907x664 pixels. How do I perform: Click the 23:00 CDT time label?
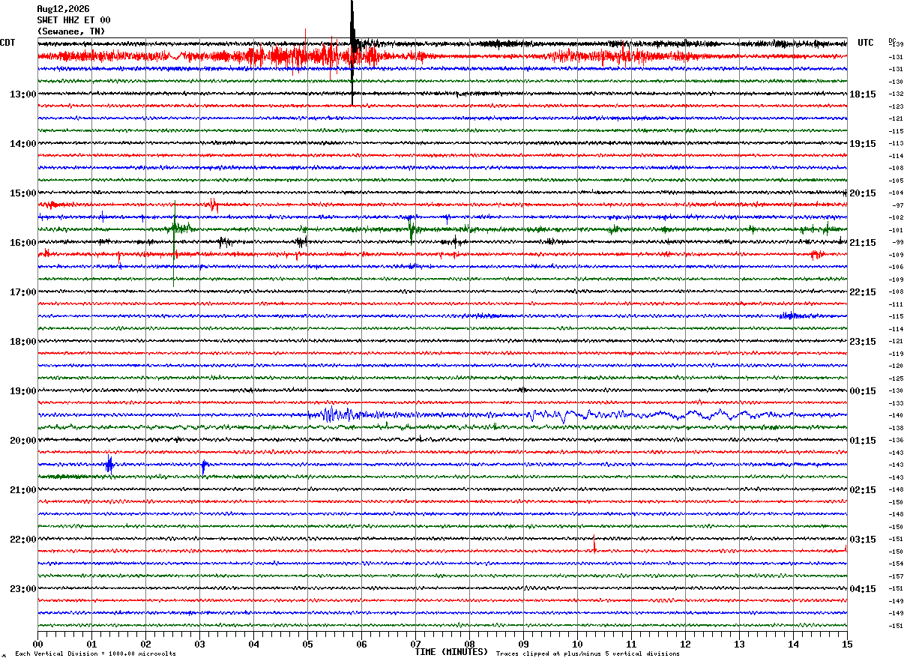[x=22, y=589]
